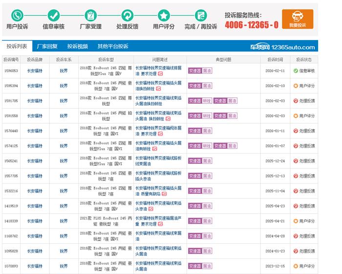
Task: Click the 信息审核 checkmark step icon
Action: tap(53, 15)
